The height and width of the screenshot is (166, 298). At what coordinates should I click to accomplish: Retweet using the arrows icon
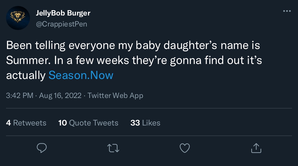113,148
